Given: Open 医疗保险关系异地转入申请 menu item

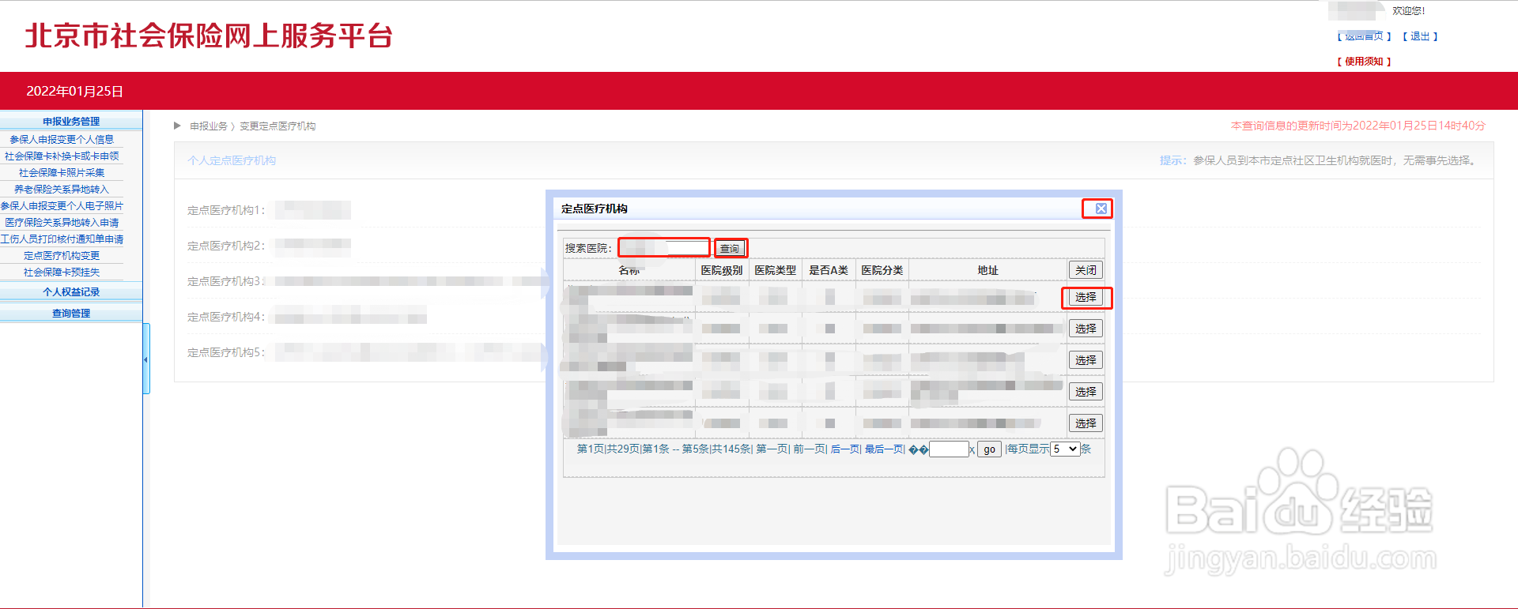Looking at the screenshot, I should coord(62,222).
